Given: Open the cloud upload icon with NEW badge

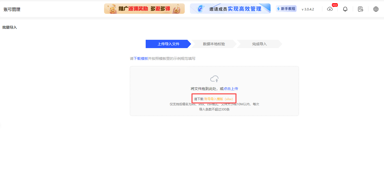Looking at the screenshot, I should [330, 9].
